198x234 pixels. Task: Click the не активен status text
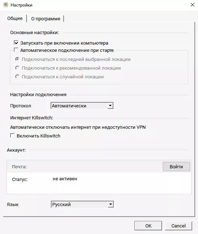pos(65,179)
